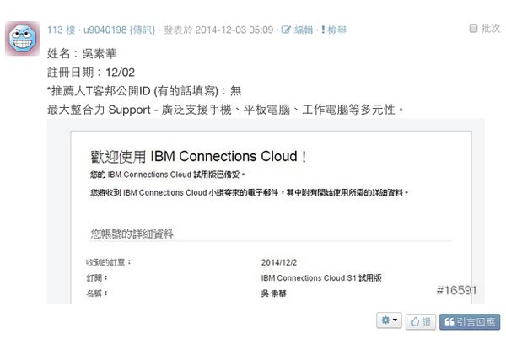Open the gear settings dropdown
This screenshot has height=339, width=506.
coord(389,321)
